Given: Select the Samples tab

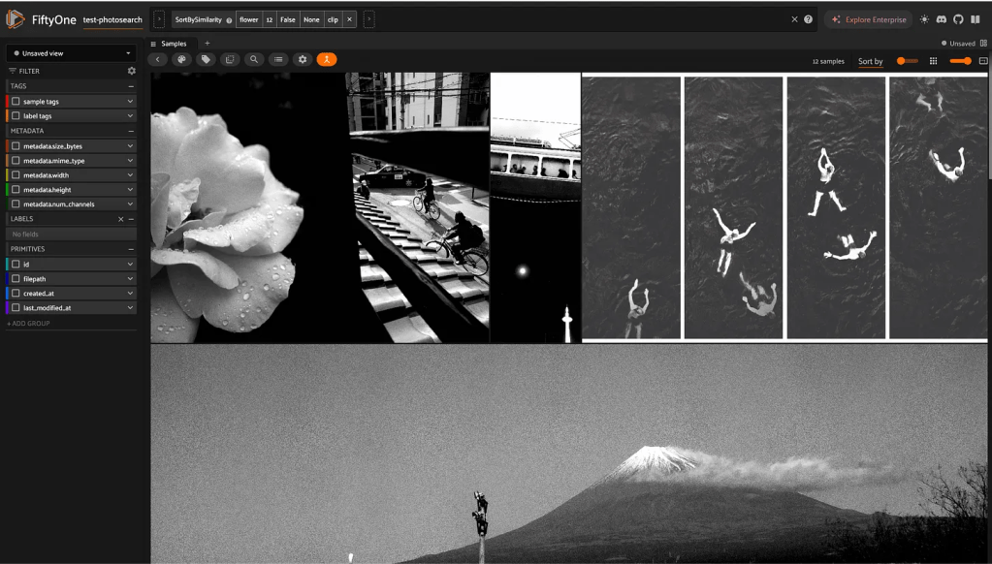Looking at the screenshot, I should coord(174,44).
